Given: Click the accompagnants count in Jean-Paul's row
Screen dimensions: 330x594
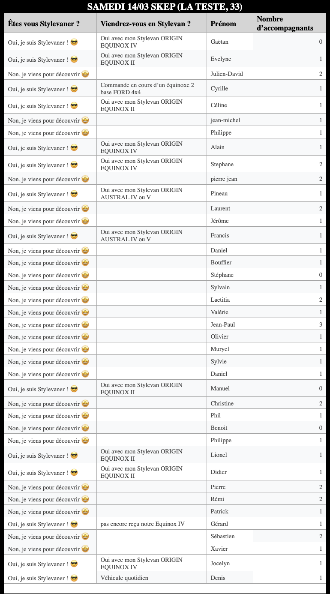Looking at the screenshot, I should (320, 324).
